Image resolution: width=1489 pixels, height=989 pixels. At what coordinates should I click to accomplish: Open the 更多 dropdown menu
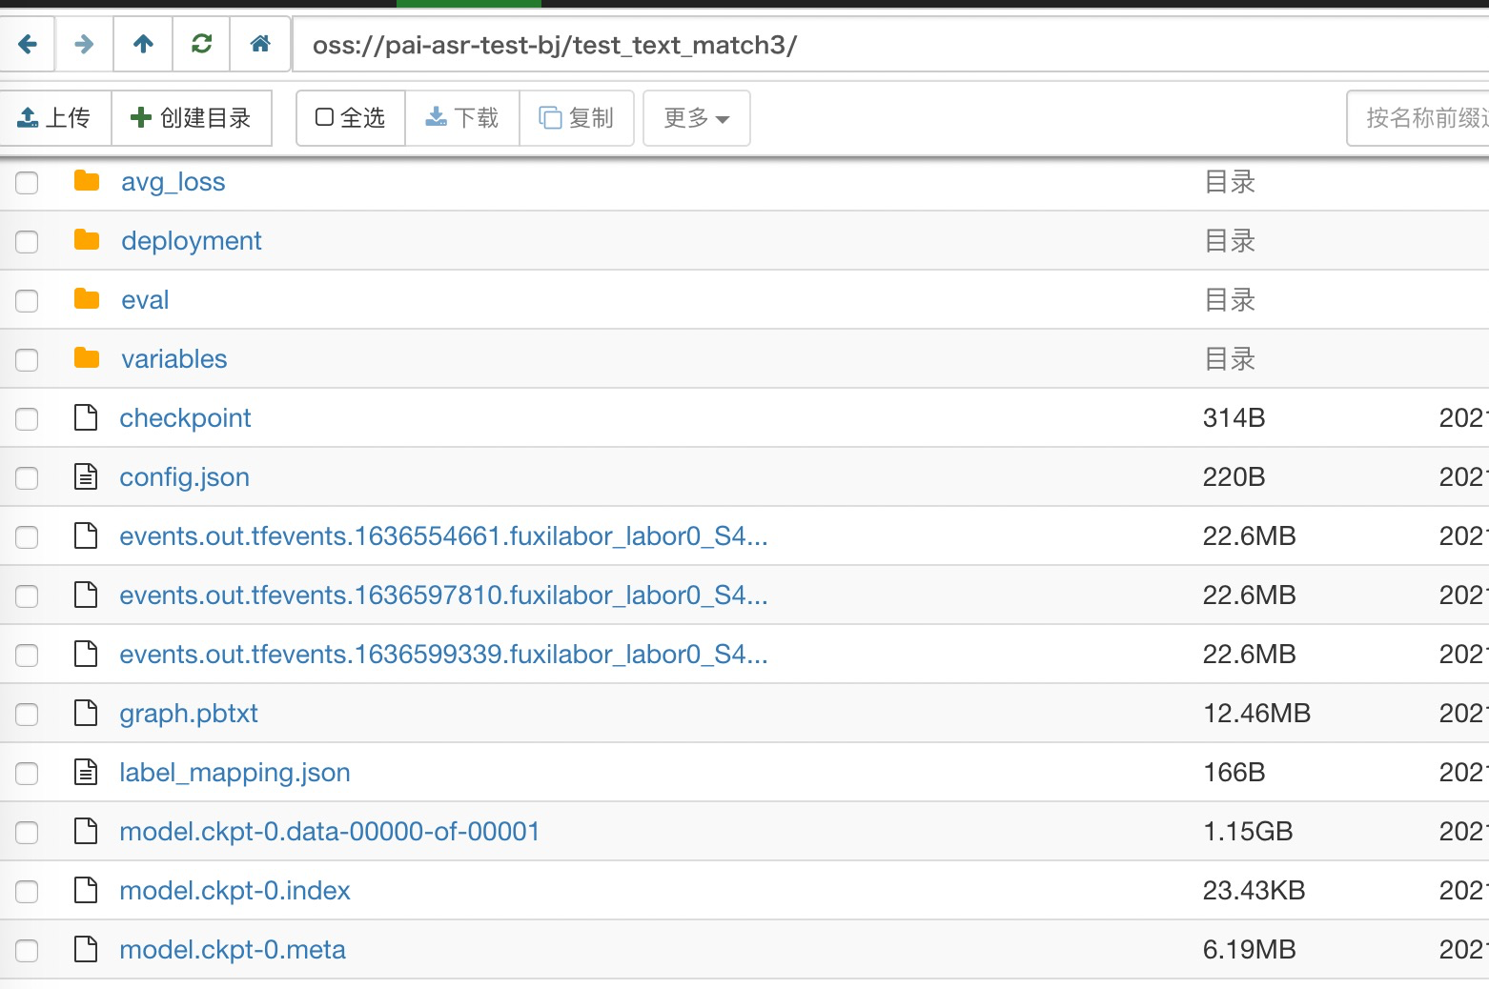click(697, 118)
